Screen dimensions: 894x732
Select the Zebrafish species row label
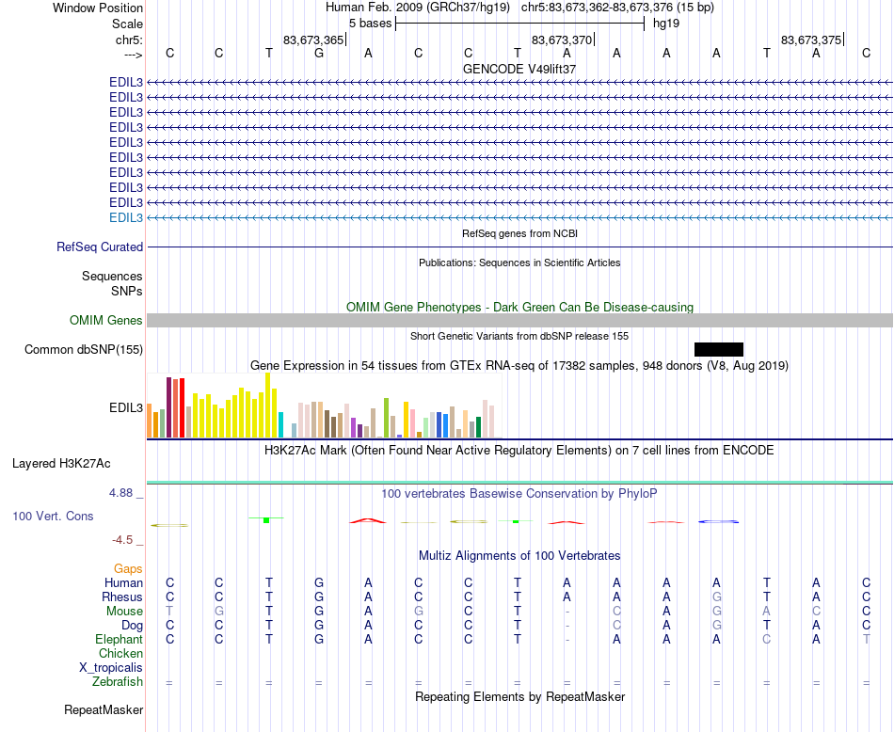(x=118, y=681)
